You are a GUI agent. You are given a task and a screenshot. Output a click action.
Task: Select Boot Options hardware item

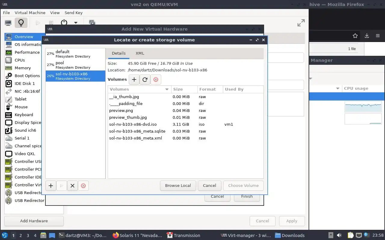click(x=23, y=76)
